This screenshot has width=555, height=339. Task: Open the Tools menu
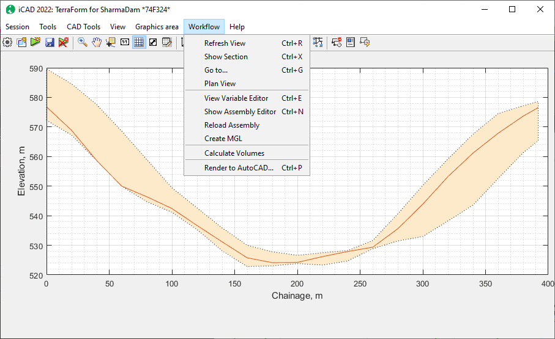tap(48, 27)
